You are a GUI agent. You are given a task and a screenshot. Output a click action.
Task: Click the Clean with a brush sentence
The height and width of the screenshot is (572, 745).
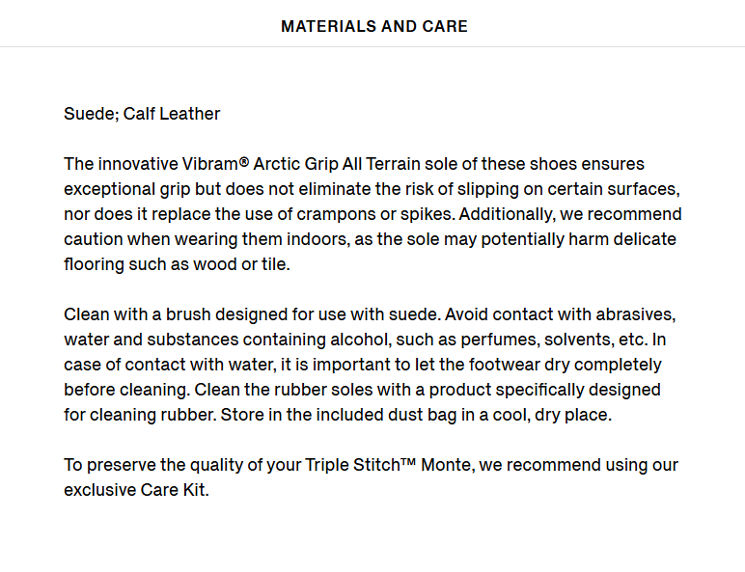(x=252, y=314)
